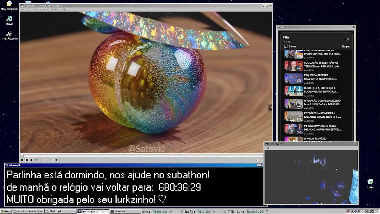Screen dimensions: 380x214
Task: Open the Favorites menu in Media Player Classic
Action: pyautogui.click(x=55, y=10)
